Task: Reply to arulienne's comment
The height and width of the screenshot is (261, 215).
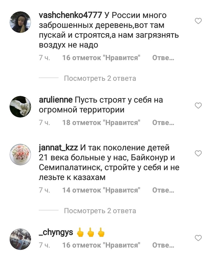Action: tap(163, 123)
